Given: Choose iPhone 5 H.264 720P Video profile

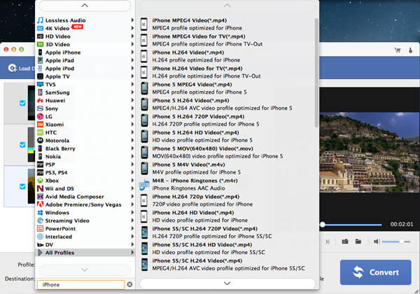Looking at the screenshot, I should 226,120.
